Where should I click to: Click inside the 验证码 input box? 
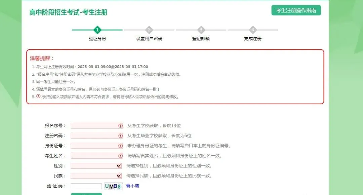click(x=86, y=186)
